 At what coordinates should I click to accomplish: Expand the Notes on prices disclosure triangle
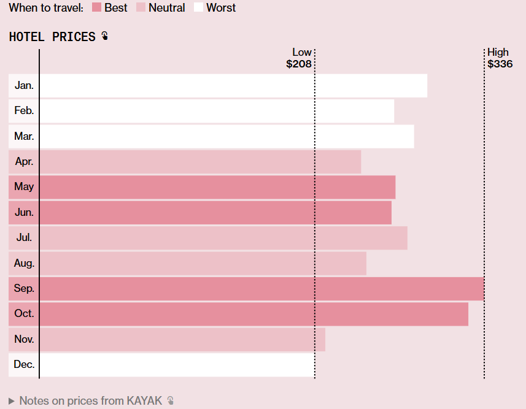pyautogui.click(x=12, y=401)
